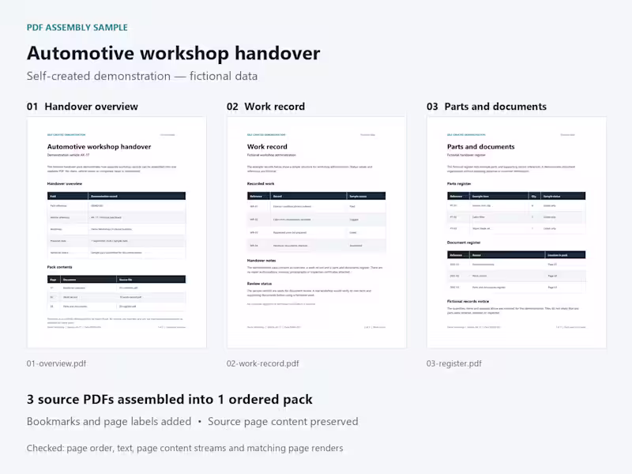This screenshot has height=474, width=632.
Task: Click 'Bookmarks and page labels added' text
Action: point(109,421)
